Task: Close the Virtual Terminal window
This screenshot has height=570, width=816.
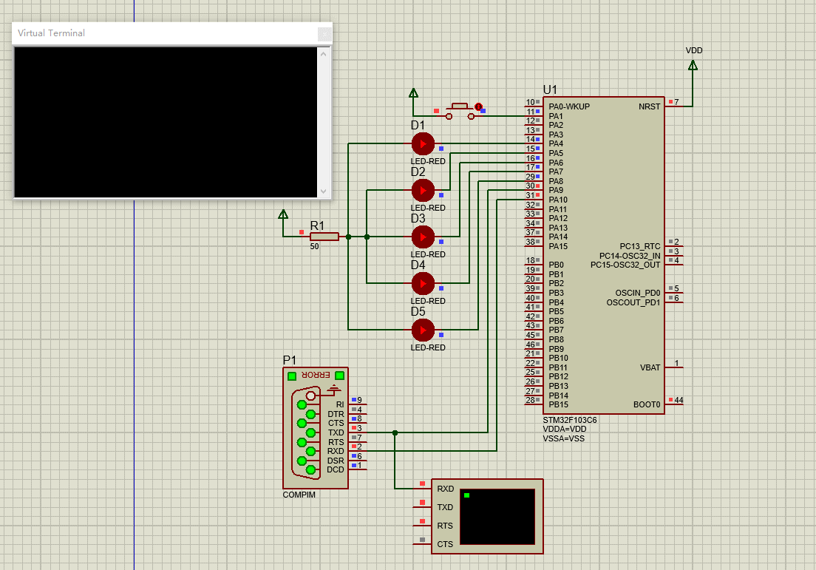Action: point(324,34)
